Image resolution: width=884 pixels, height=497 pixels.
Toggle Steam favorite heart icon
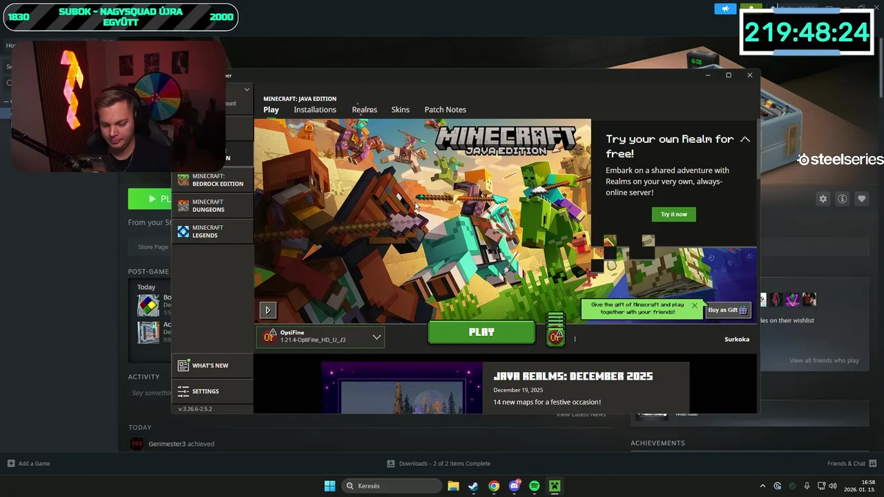[x=861, y=199]
